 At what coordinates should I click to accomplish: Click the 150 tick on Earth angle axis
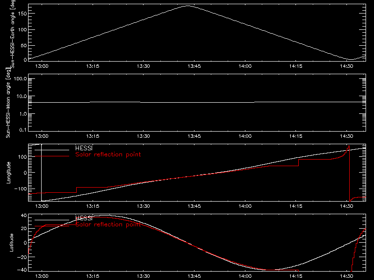point(22,14)
